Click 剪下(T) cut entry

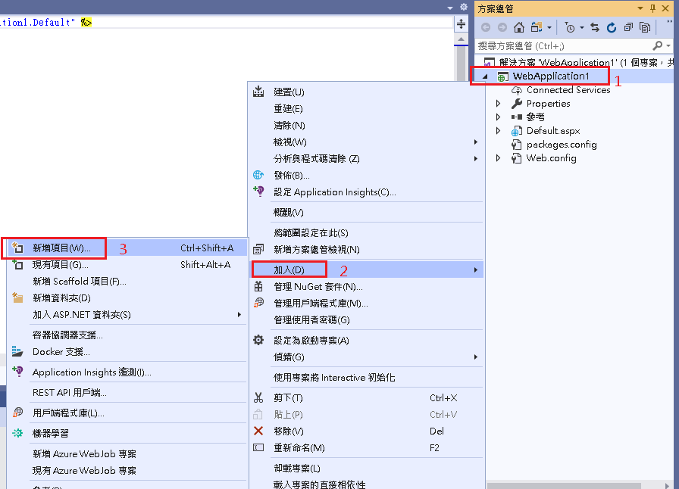pos(367,397)
